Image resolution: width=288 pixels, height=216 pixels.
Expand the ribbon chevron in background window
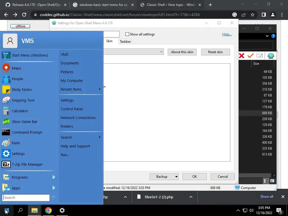point(267,36)
